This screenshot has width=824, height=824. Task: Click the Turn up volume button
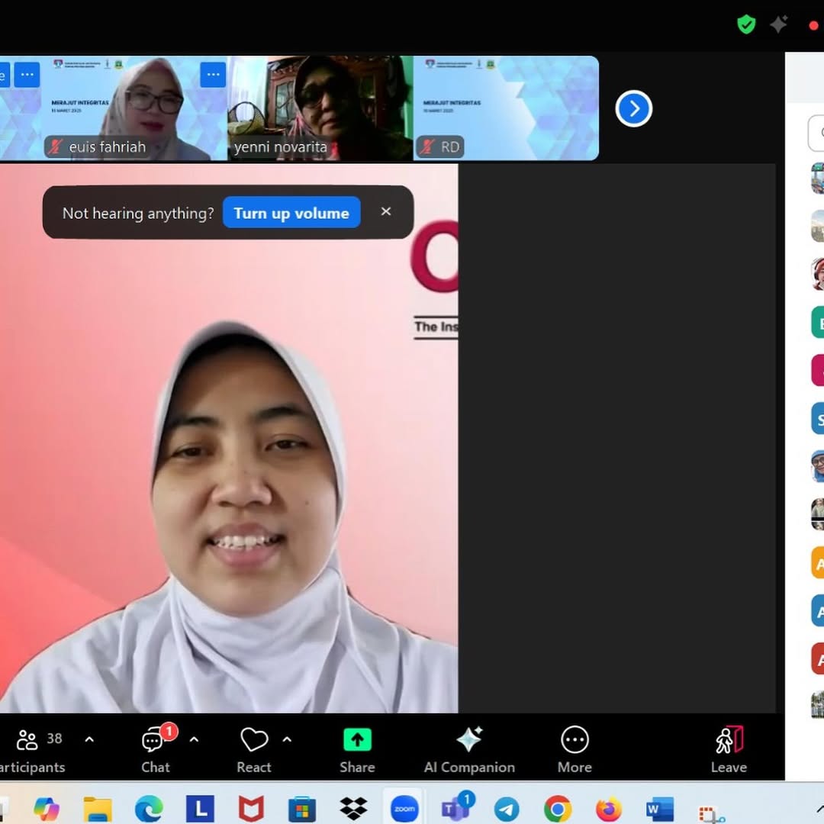291,213
